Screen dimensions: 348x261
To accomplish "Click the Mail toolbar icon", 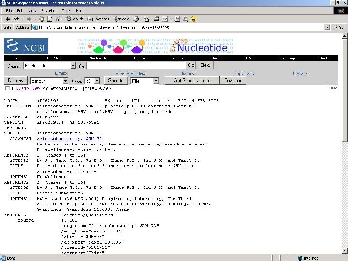I will [x=146, y=19].
